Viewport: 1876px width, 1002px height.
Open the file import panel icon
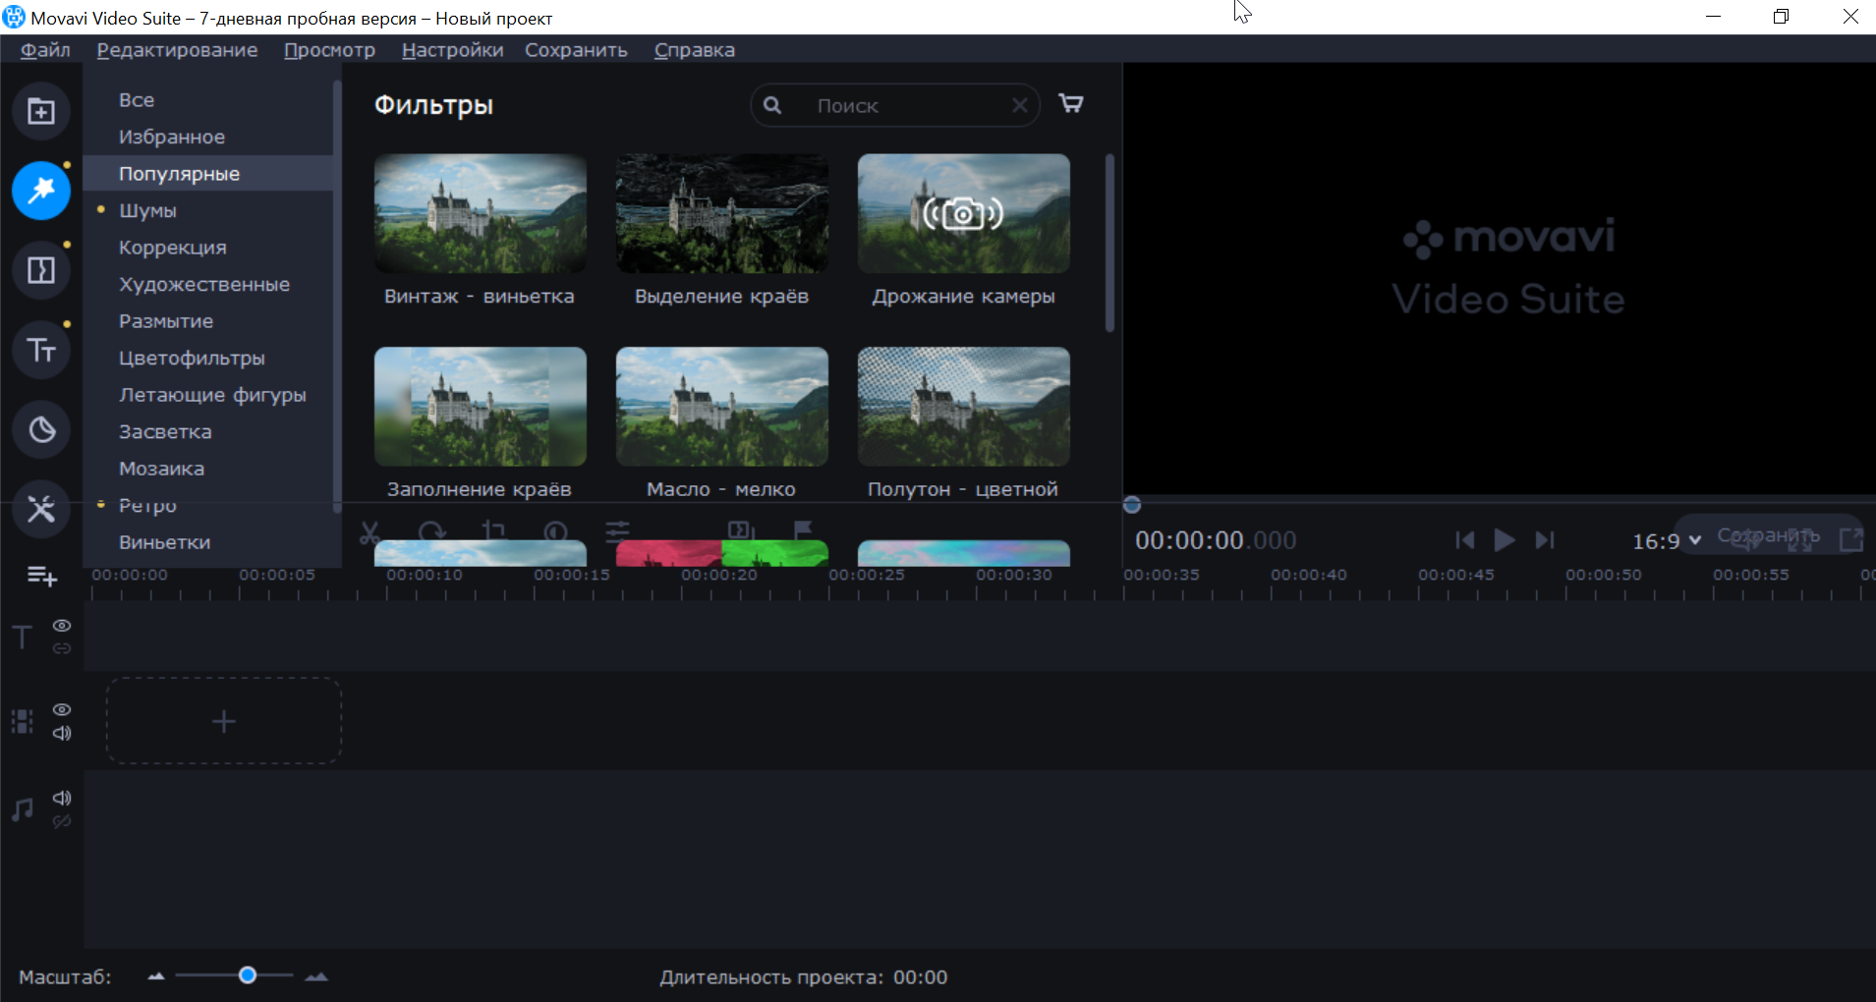coord(41,111)
